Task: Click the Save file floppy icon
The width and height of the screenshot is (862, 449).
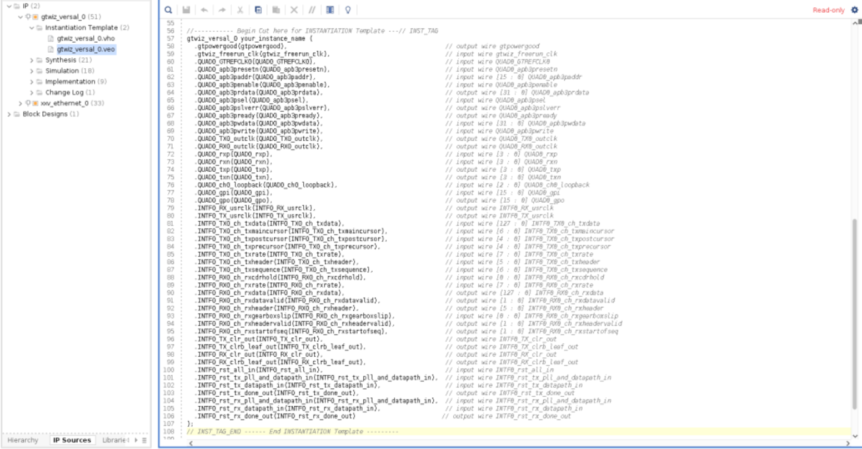Action: coord(186,10)
